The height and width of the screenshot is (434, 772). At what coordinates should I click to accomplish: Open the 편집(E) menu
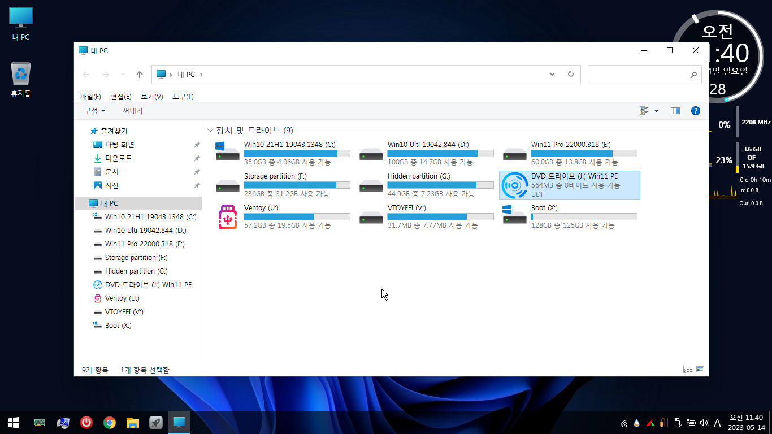(x=121, y=97)
